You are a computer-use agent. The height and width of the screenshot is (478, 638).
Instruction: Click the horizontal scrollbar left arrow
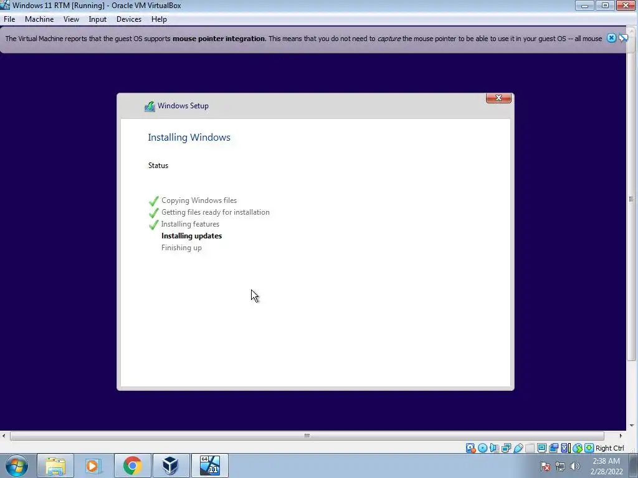(4, 436)
